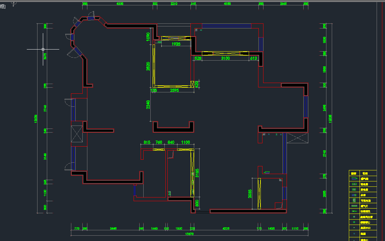
Task: Select the 1530 dimension value
Action: [179, 229]
